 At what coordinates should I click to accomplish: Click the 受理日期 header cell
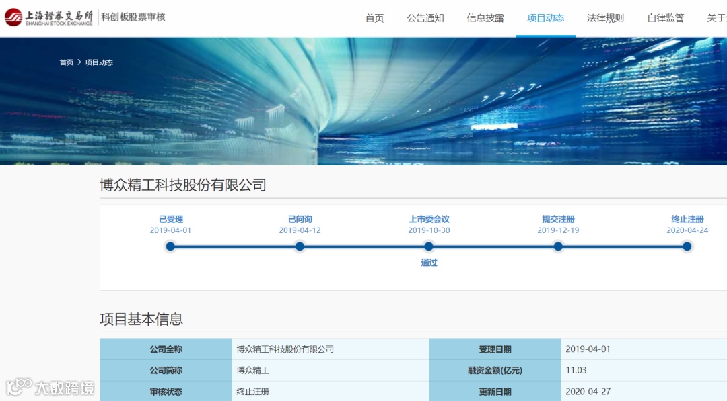tap(495, 349)
